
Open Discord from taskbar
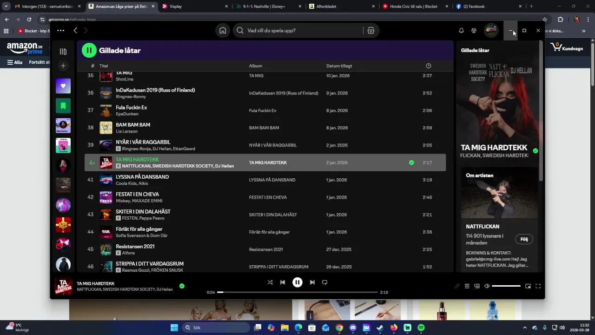pos(353,328)
